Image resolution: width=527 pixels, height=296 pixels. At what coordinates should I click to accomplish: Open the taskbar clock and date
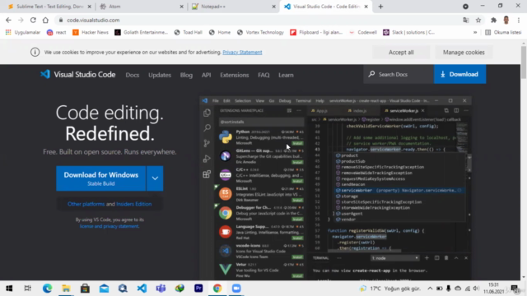point(493,289)
